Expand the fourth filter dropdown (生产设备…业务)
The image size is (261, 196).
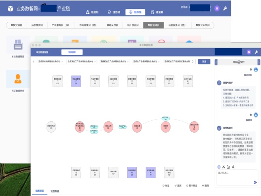tap(146, 61)
